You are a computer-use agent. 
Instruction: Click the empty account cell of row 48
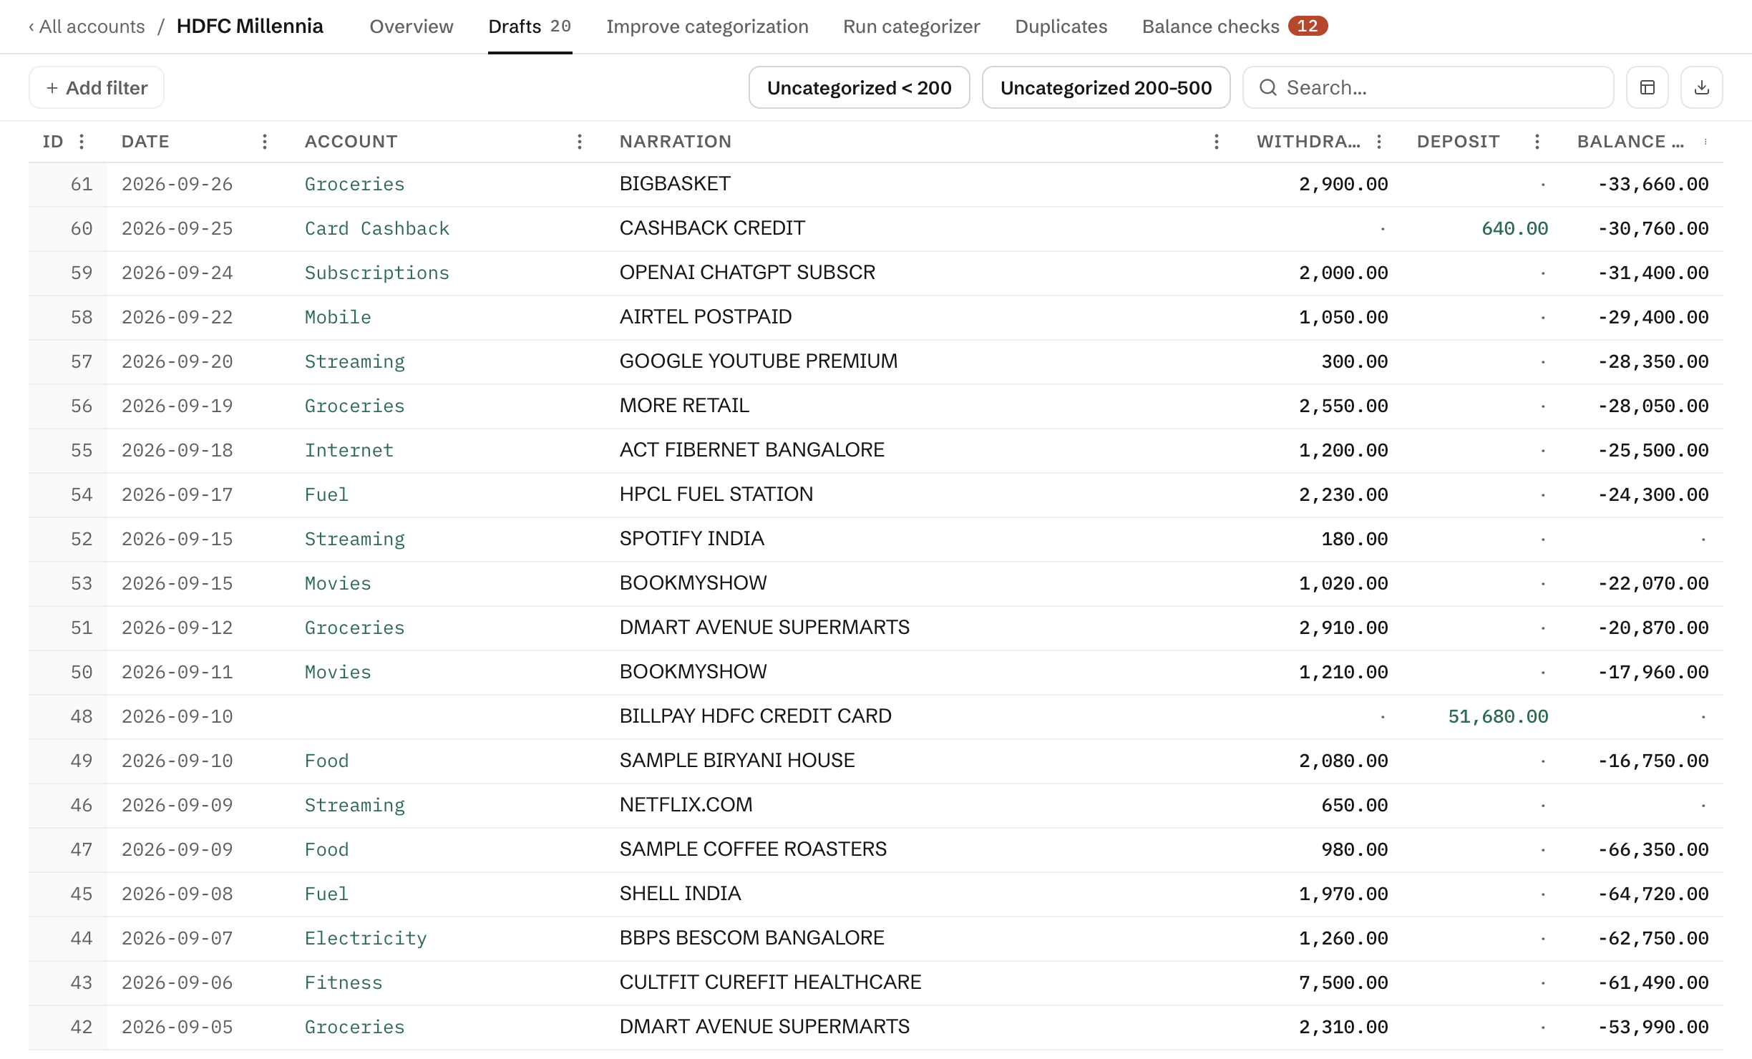[447, 716]
